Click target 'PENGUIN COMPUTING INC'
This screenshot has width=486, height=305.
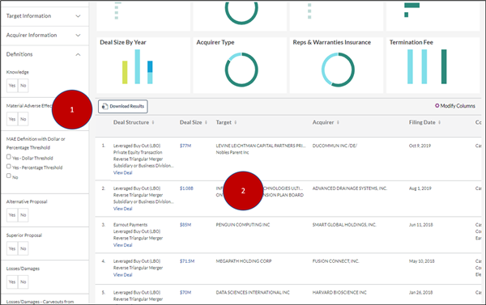coord(243,225)
